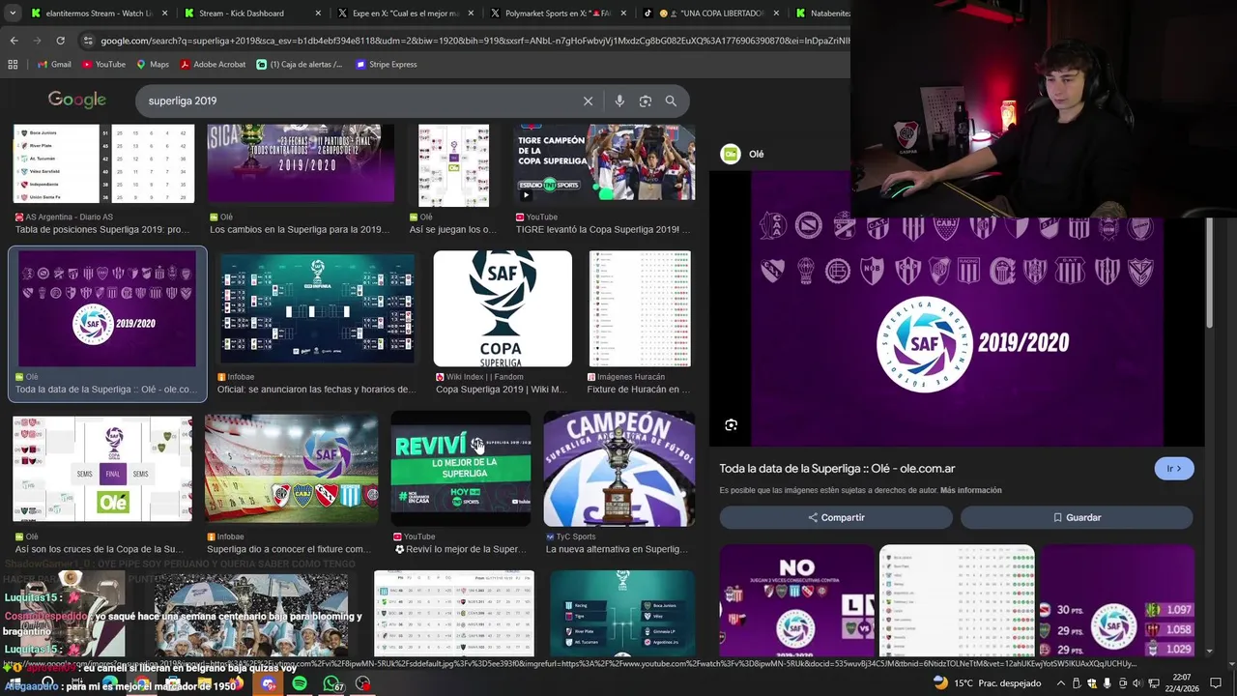Switch to the Natabenitez Kick tab
The image size is (1237, 696).
coord(820,14)
